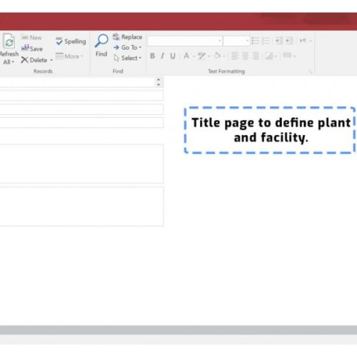Toggle Italic text formatting
Viewport: 357px width, 357px height.
coord(163,56)
